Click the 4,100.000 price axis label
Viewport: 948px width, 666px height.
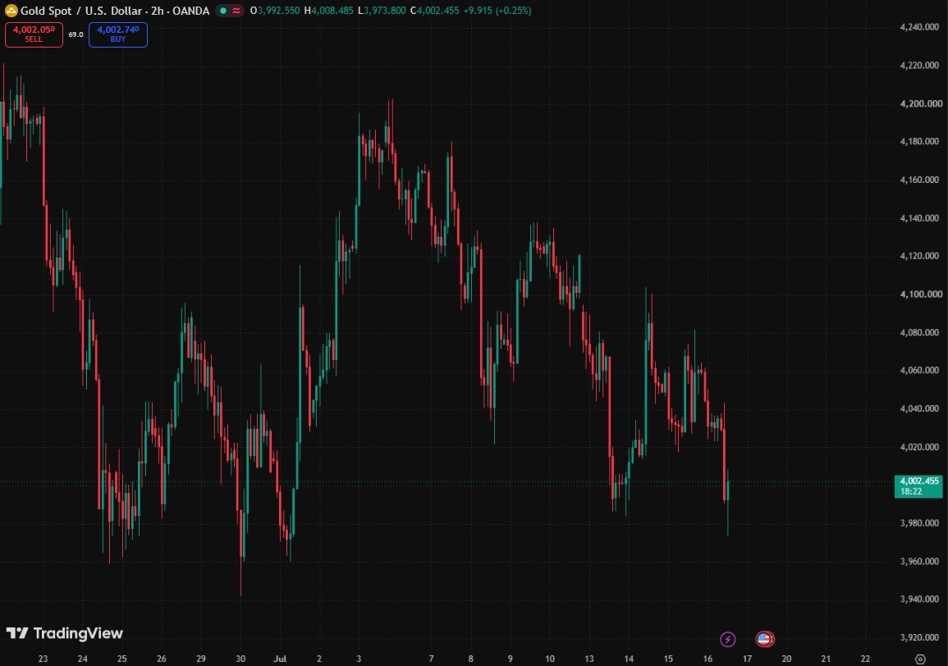[x=921, y=294]
